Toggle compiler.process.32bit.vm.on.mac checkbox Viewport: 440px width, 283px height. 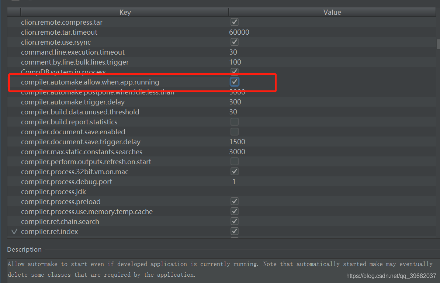coord(235,172)
